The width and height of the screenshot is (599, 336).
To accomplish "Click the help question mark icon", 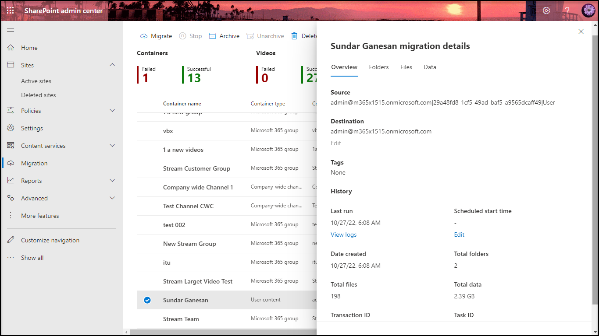I will tap(567, 10).
